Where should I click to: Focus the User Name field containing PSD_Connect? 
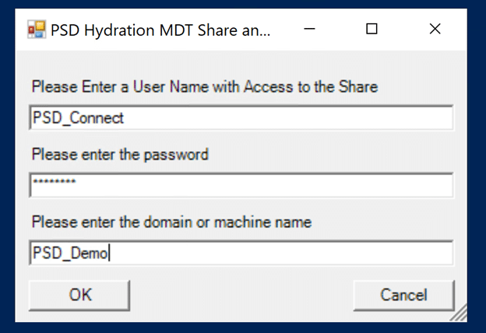tap(241, 117)
